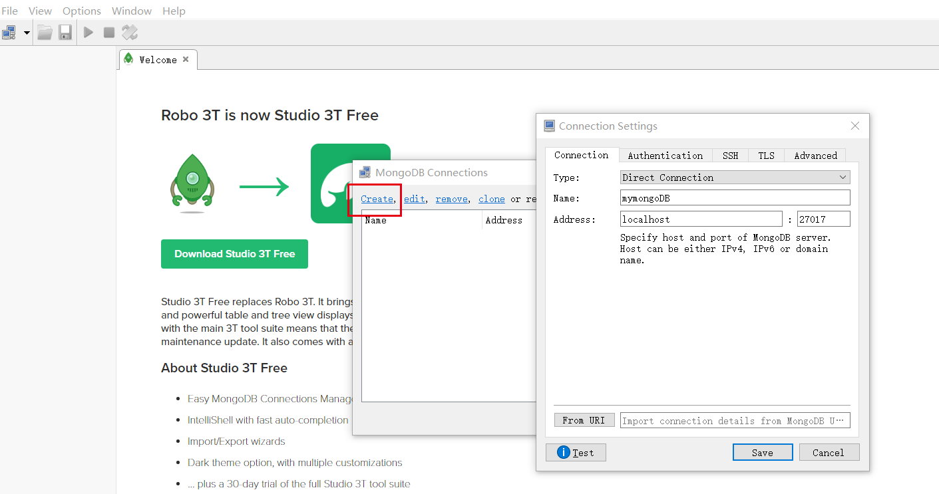Click 'Dark theme option, with multiple customizations' text
Image resolution: width=939 pixels, height=494 pixels.
[x=295, y=463]
